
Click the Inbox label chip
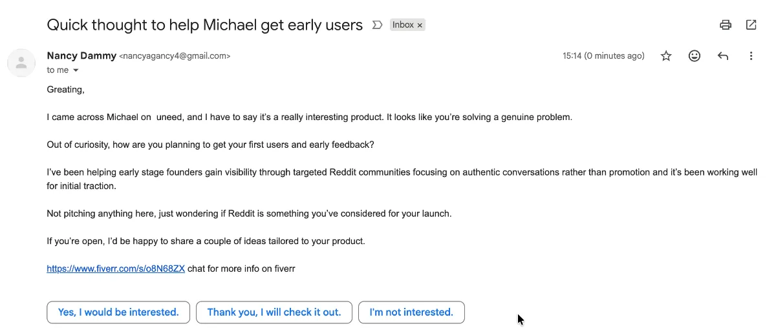tap(403, 25)
